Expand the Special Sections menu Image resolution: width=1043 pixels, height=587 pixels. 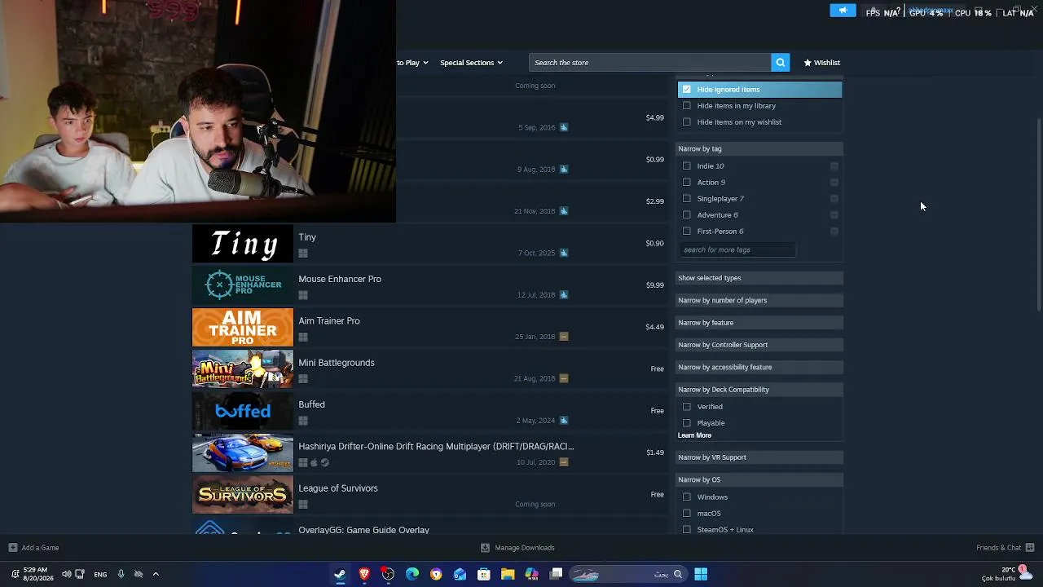click(x=471, y=63)
